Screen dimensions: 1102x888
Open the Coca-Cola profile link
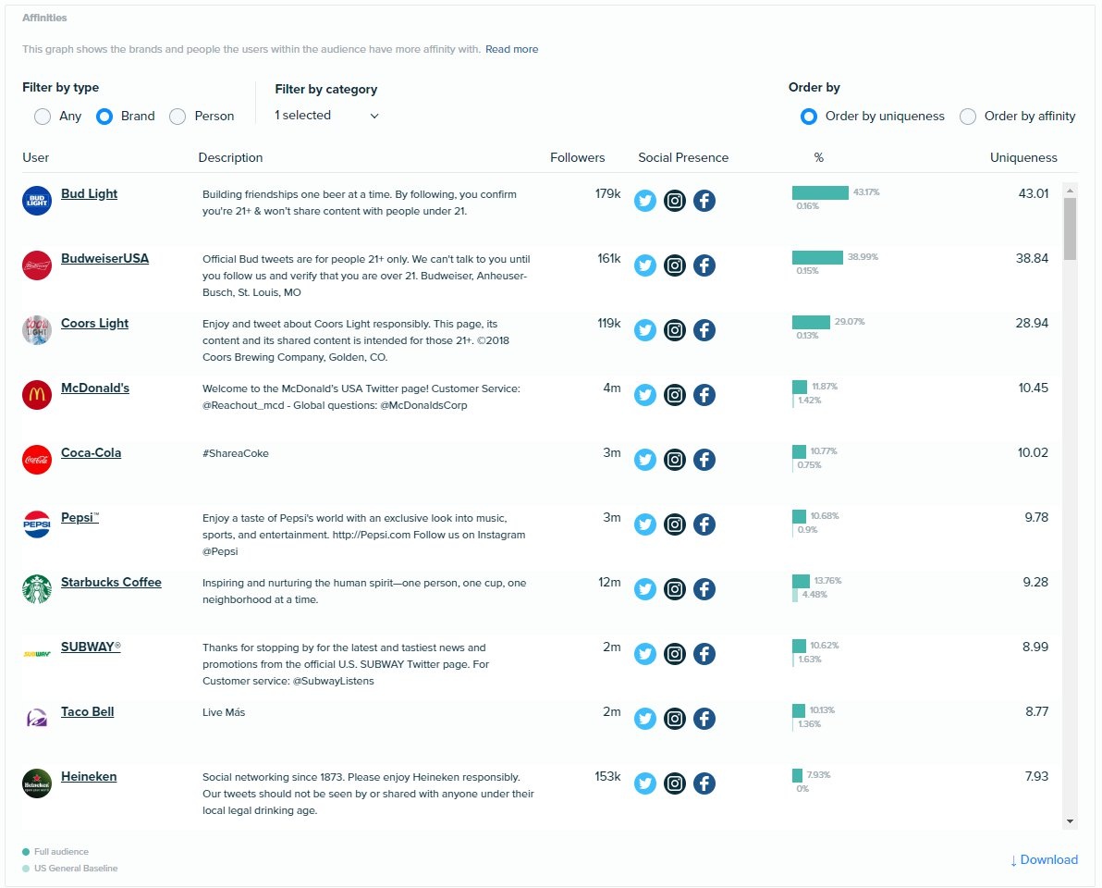point(91,452)
